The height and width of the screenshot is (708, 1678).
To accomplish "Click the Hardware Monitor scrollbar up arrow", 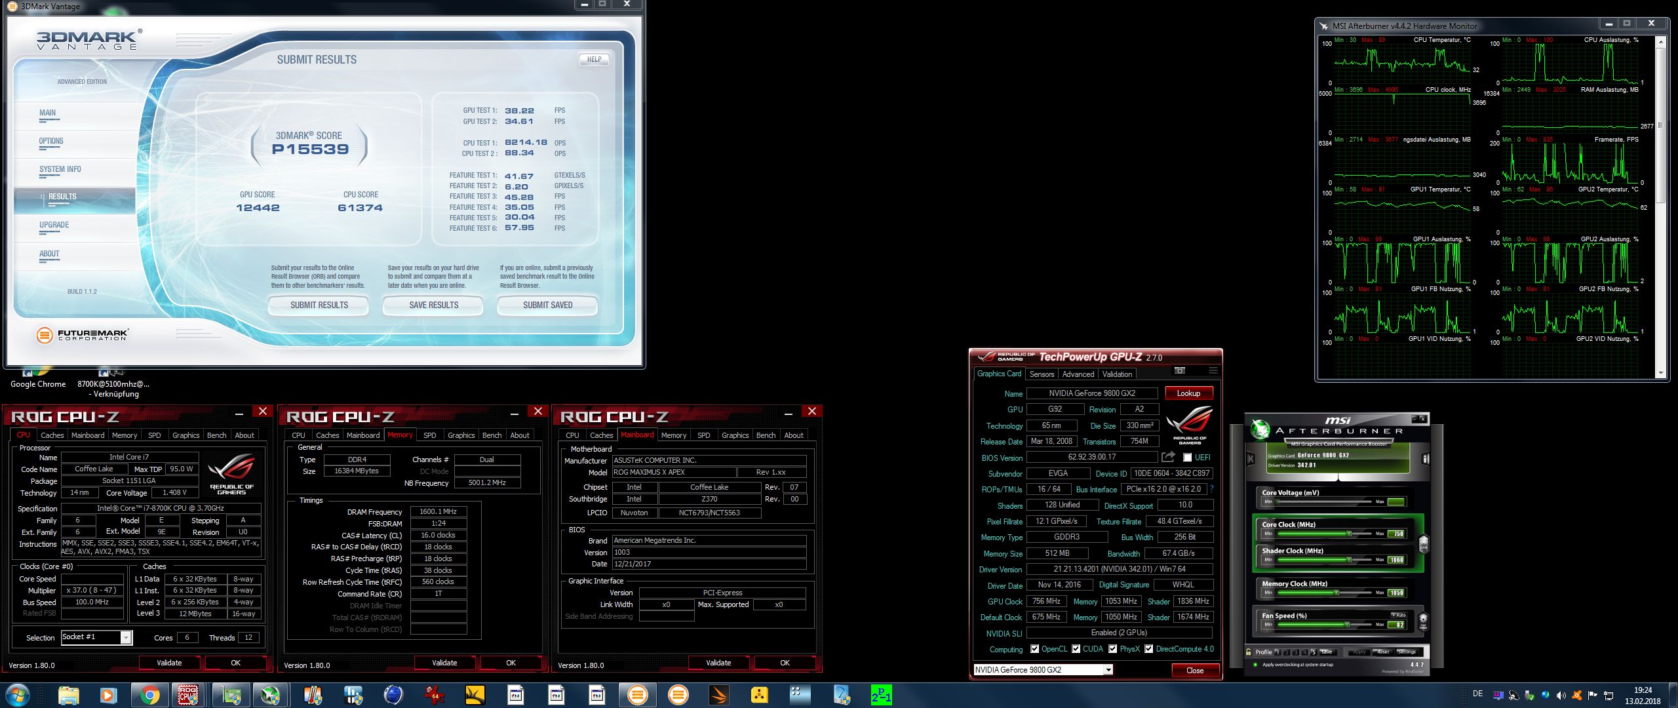I will [1660, 41].
